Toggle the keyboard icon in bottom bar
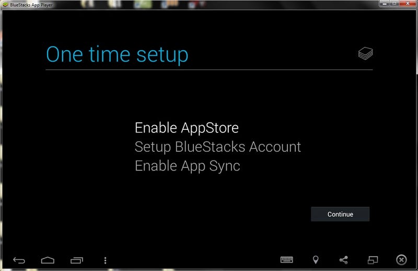The width and height of the screenshot is (418, 271). pyautogui.click(x=286, y=259)
